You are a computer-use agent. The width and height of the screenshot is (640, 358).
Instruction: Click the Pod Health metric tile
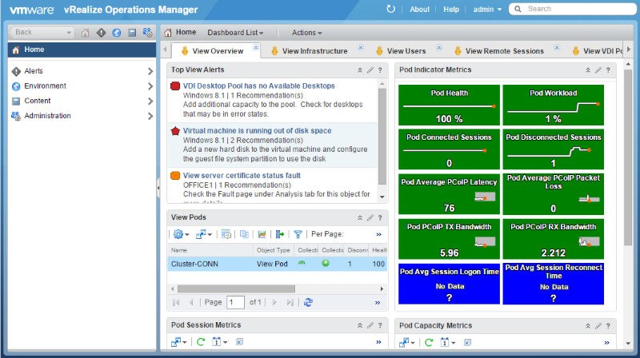point(449,105)
